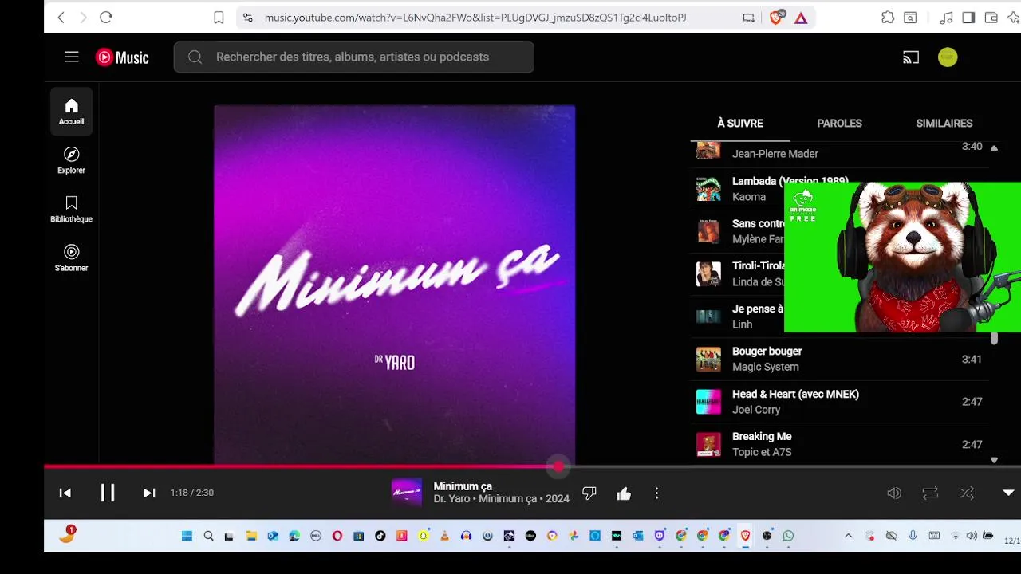Open VLC from the taskbar
1021x574 pixels.
444,537
